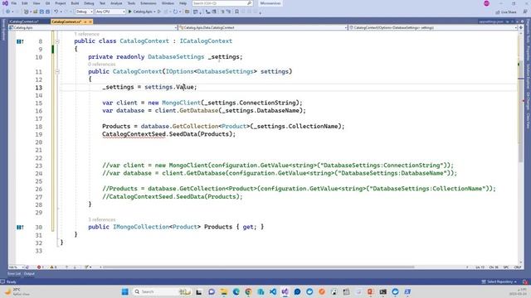Click the Save toolbar icon

point(41,12)
